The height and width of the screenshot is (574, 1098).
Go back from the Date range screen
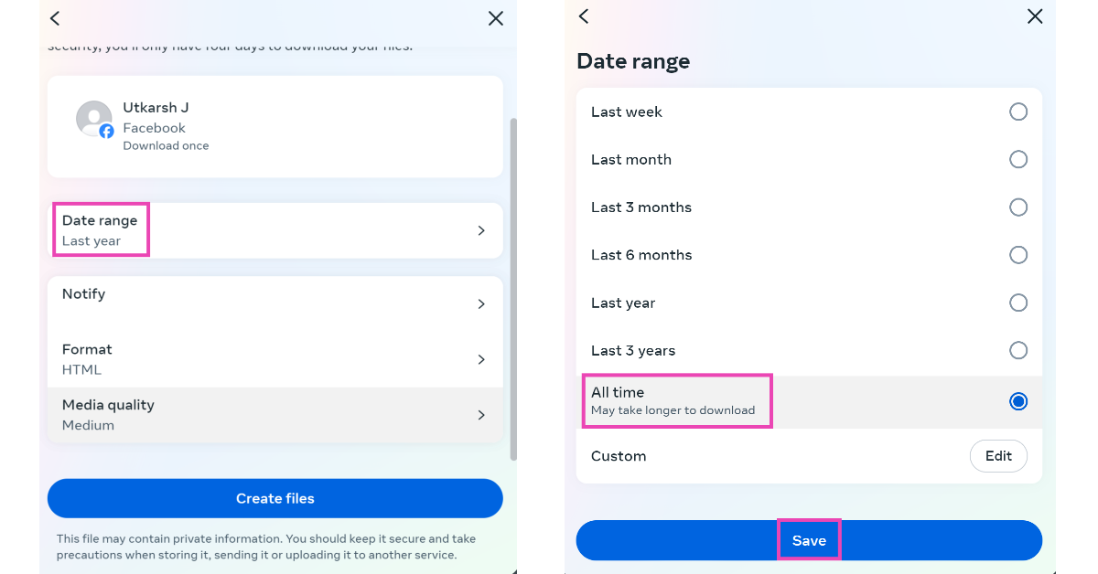584,16
